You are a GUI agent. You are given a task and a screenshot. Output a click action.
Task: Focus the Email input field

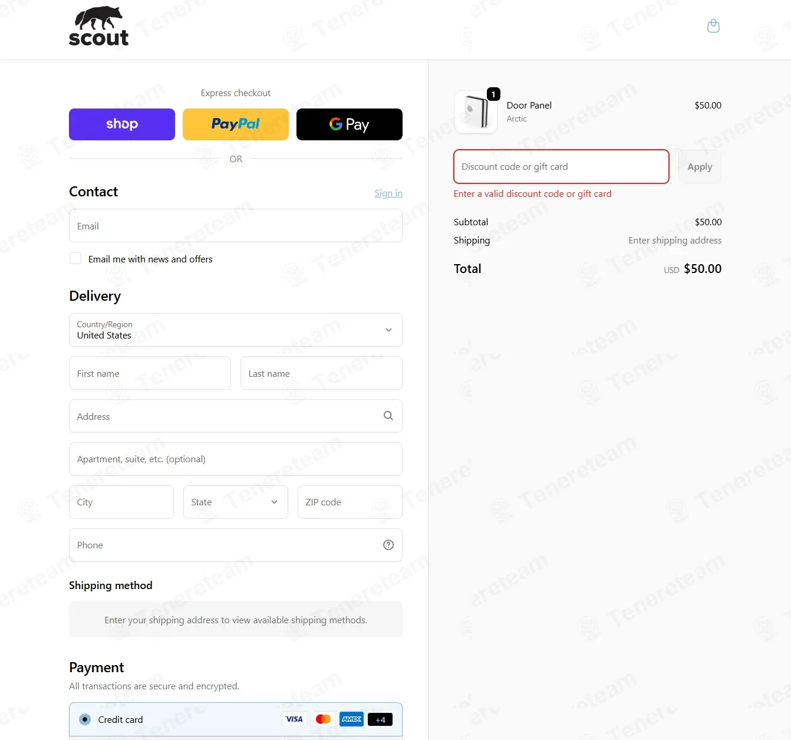point(236,226)
